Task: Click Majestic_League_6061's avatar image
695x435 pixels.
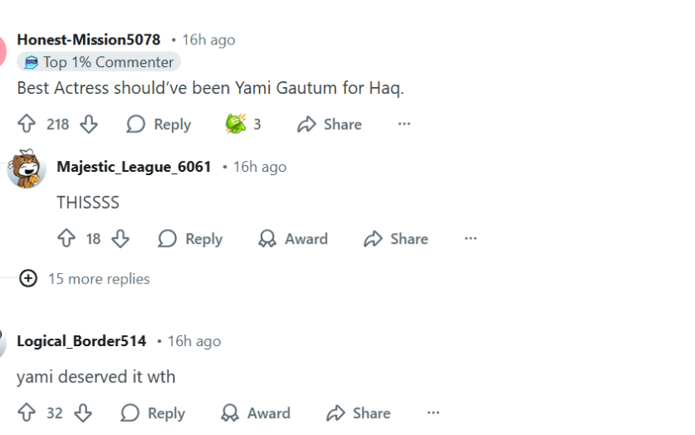Action: pyautogui.click(x=26, y=168)
